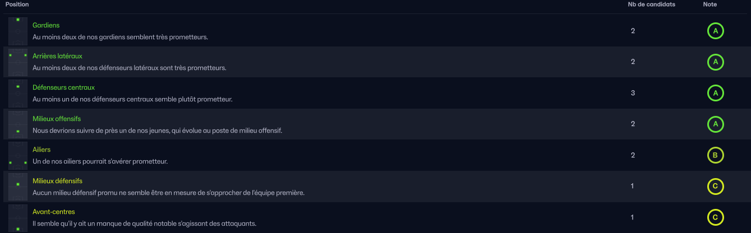
Task: Sort by the Note column header
Action: pos(709,4)
